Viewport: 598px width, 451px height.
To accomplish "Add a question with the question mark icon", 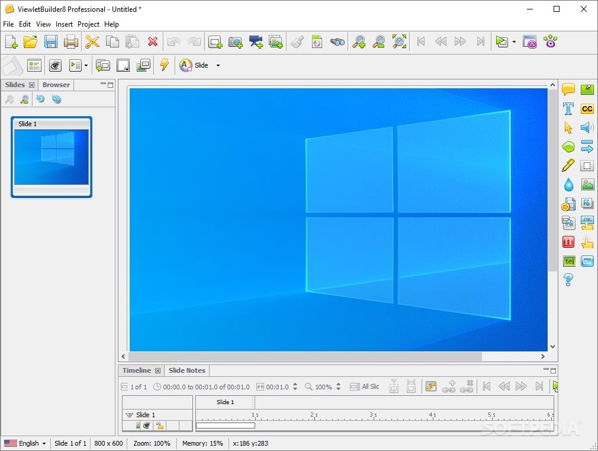I will point(568,280).
